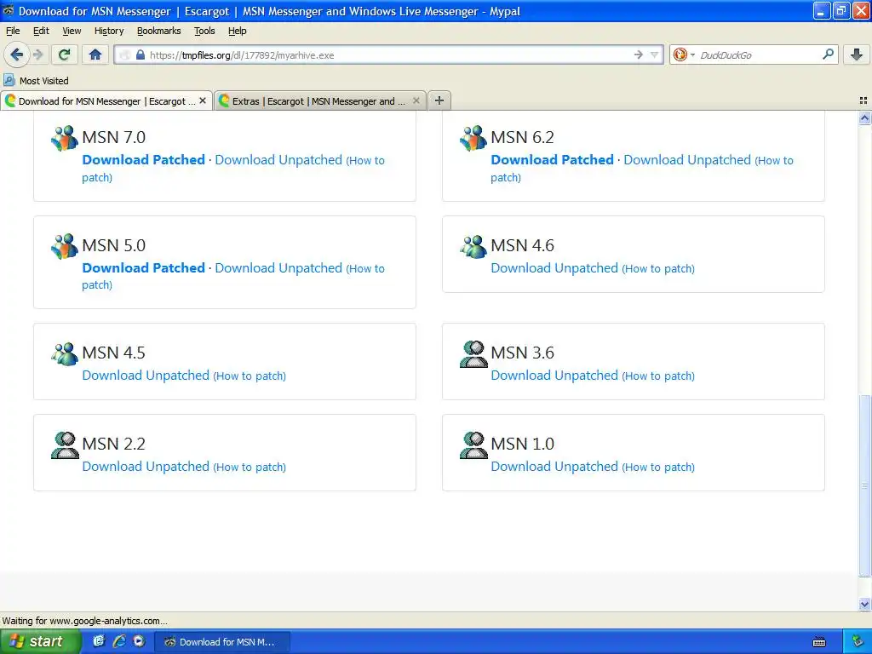This screenshot has width=872, height=654.
Task: Click the vertical scrollbar thumb
Action: pos(864,486)
